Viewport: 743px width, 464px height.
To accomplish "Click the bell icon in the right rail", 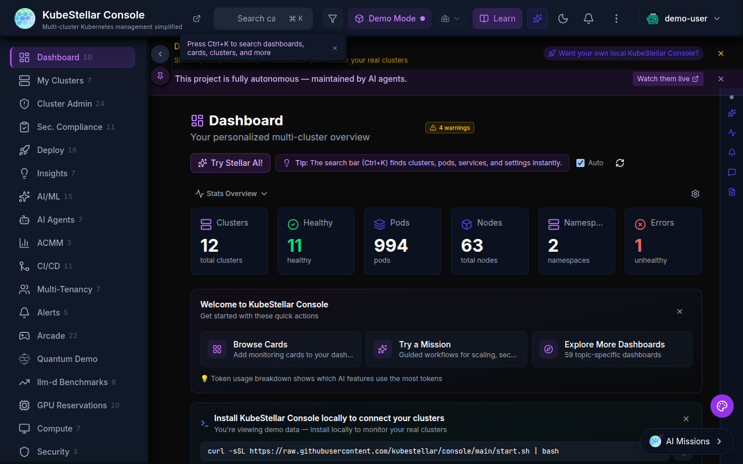I will tap(732, 153).
